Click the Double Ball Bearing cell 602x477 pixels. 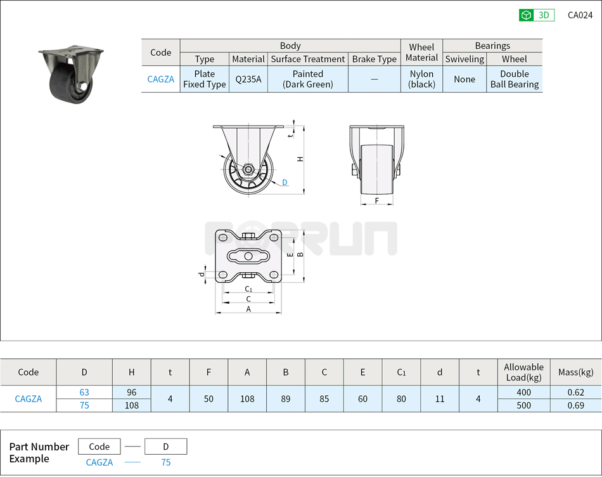[514, 79]
